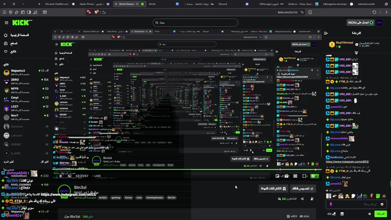This screenshot has width=391, height=220.
Task: Mute the stream with the speaker icon
Action: 70,176
